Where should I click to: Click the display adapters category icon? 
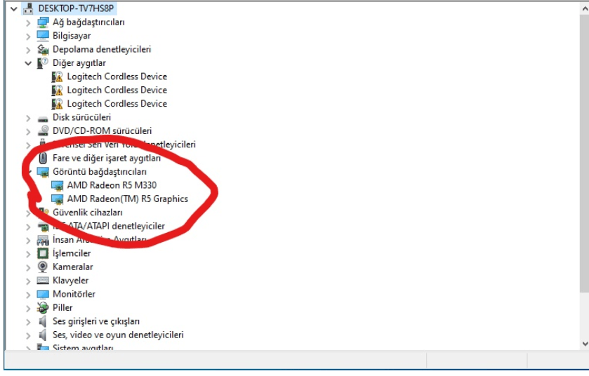point(43,172)
